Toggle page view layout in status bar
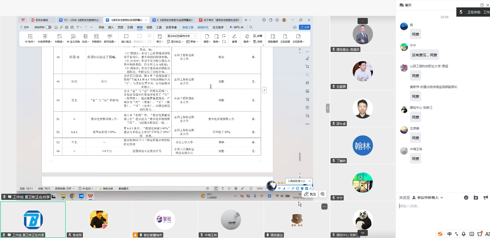 click(216, 189)
